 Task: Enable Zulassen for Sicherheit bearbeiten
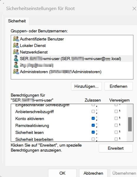tap(93, 139)
